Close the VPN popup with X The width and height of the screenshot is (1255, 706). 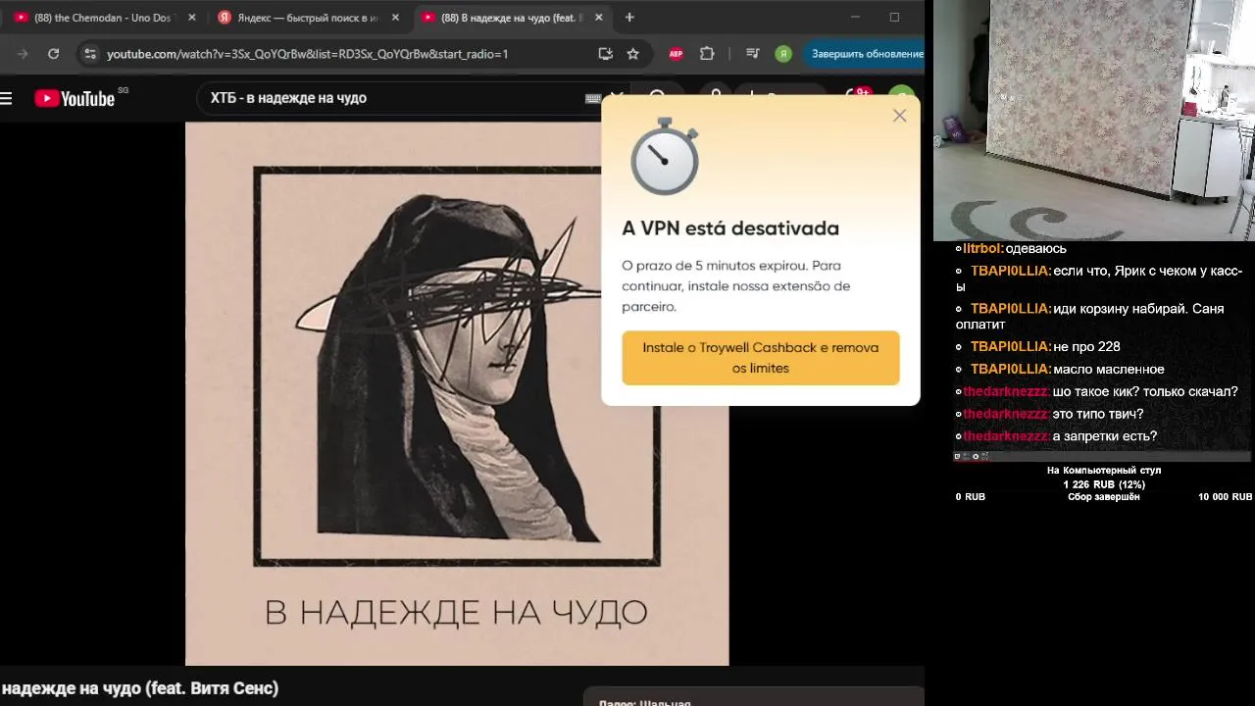(899, 116)
